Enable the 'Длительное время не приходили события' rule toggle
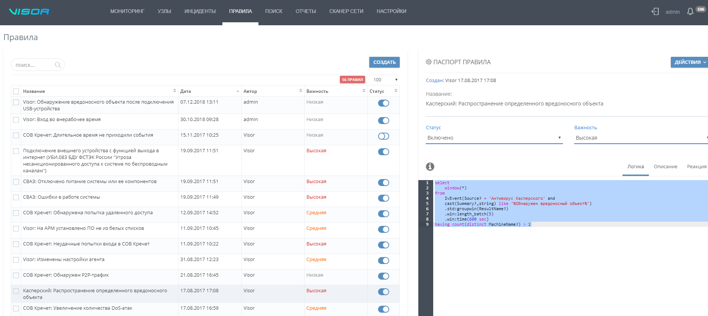The image size is (708, 316). pyautogui.click(x=383, y=136)
